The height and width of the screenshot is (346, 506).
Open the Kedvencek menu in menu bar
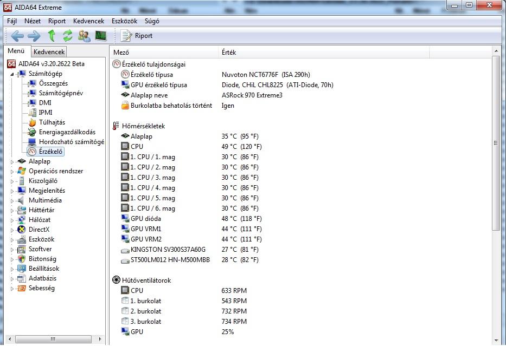(89, 21)
